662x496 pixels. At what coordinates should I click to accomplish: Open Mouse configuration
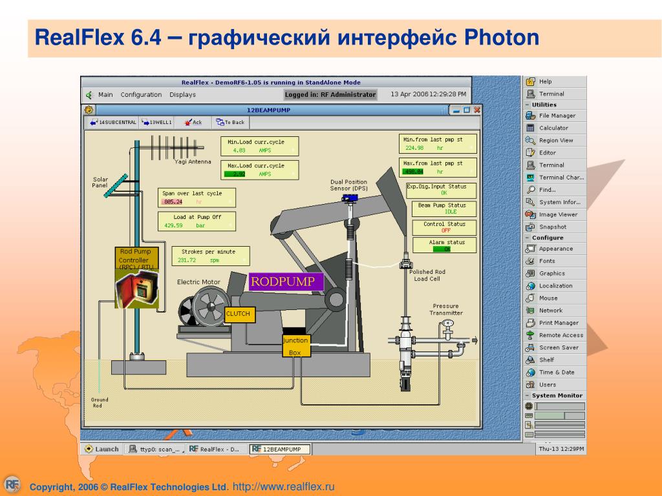tap(555, 298)
